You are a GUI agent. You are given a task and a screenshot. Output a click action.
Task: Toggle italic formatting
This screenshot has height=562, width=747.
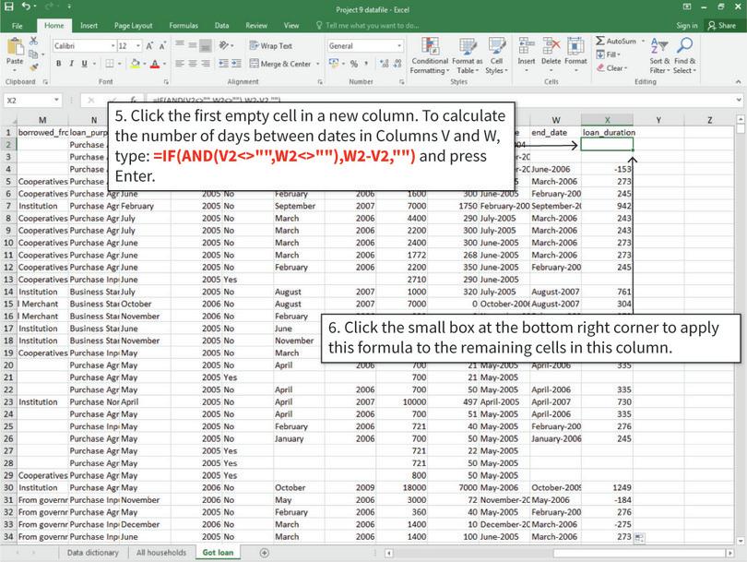tap(72, 61)
